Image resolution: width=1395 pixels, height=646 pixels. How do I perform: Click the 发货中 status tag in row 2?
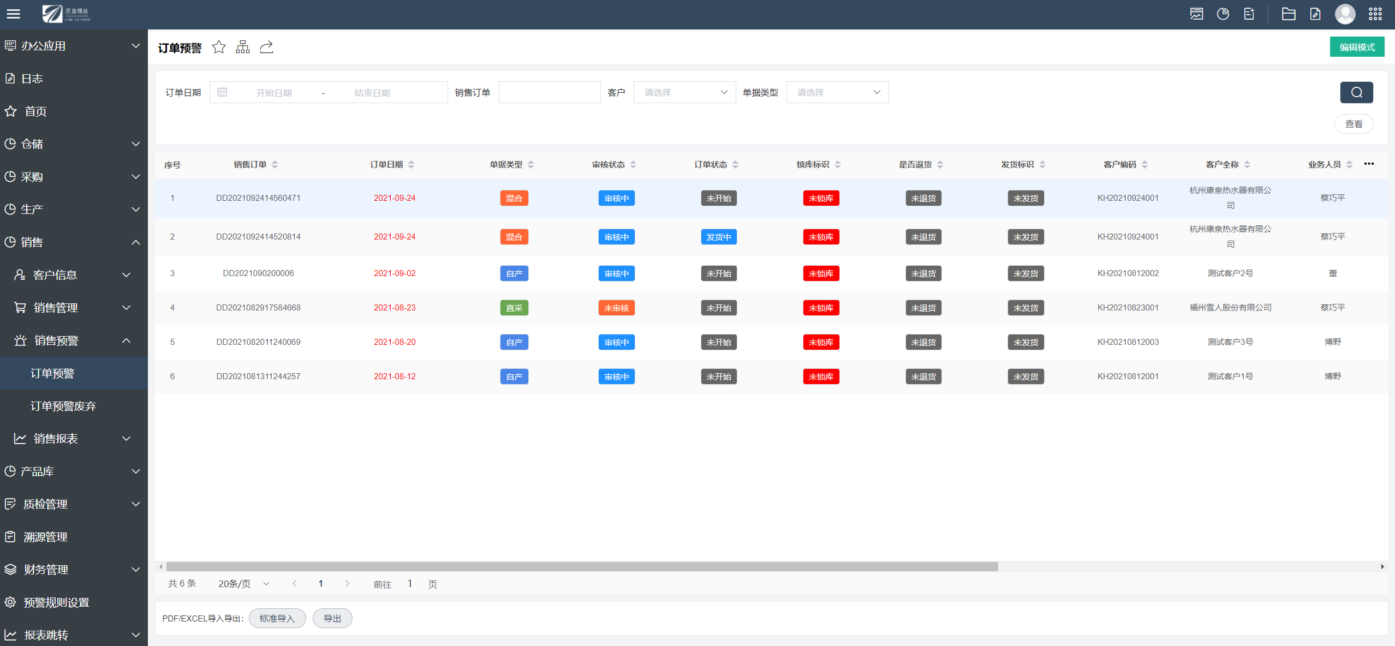point(719,237)
